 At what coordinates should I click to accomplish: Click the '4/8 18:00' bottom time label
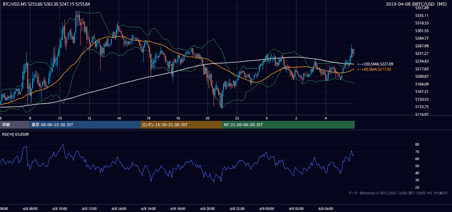tap(178, 208)
